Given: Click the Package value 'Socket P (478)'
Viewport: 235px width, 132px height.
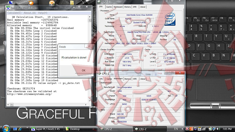Looking at the screenshot, I should point(139,23).
